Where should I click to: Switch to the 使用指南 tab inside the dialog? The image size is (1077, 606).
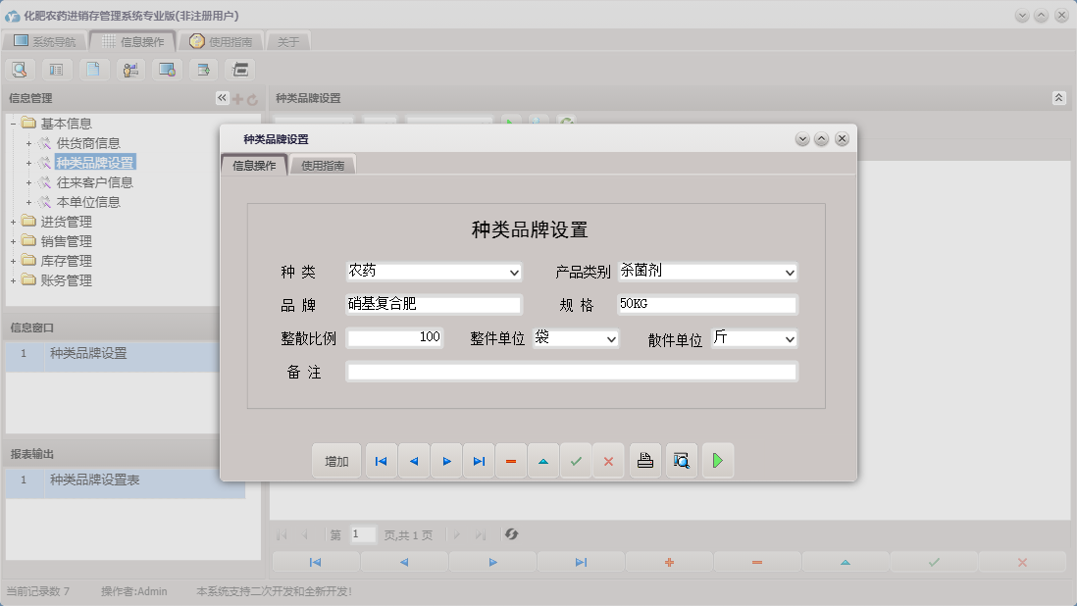(323, 166)
